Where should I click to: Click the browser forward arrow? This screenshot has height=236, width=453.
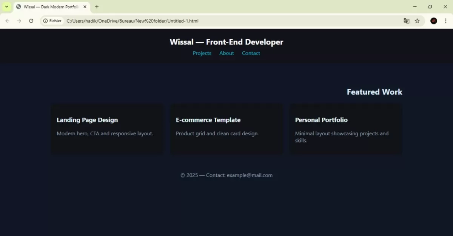point(19,21)
